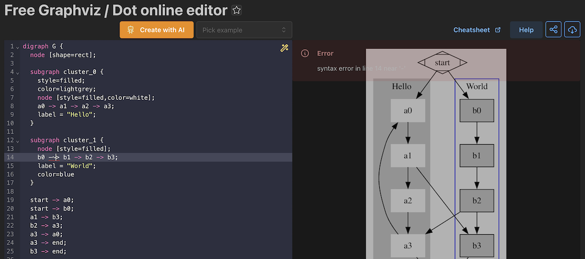Fold the subgraph cluster_1 block at line 12
Image resolution: width=585 pixels, height=259 pixels.
click(18, 140)
